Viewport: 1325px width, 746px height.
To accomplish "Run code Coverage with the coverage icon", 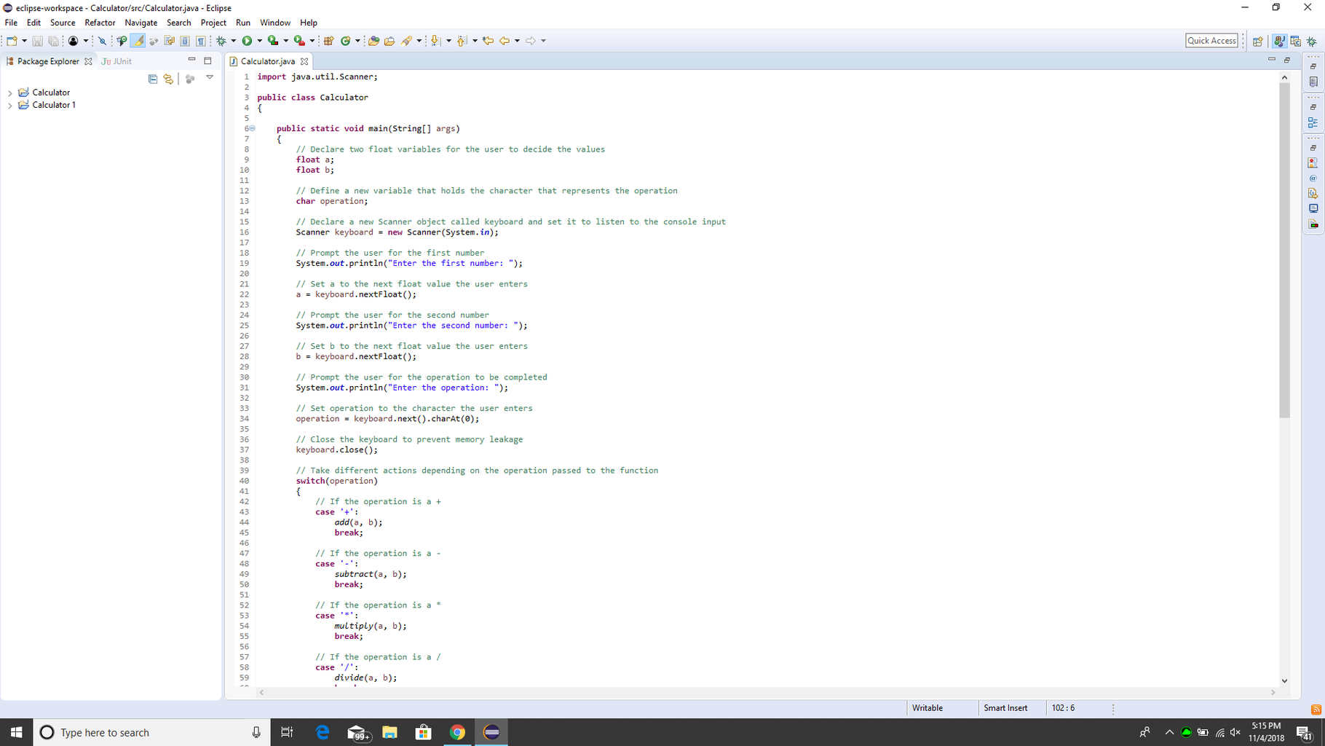I will pyautogui.click(x=272, y=41).
